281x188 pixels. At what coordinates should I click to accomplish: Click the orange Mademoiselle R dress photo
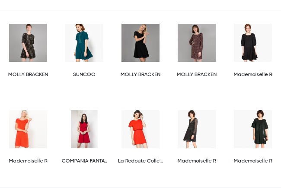pos(28,129)
